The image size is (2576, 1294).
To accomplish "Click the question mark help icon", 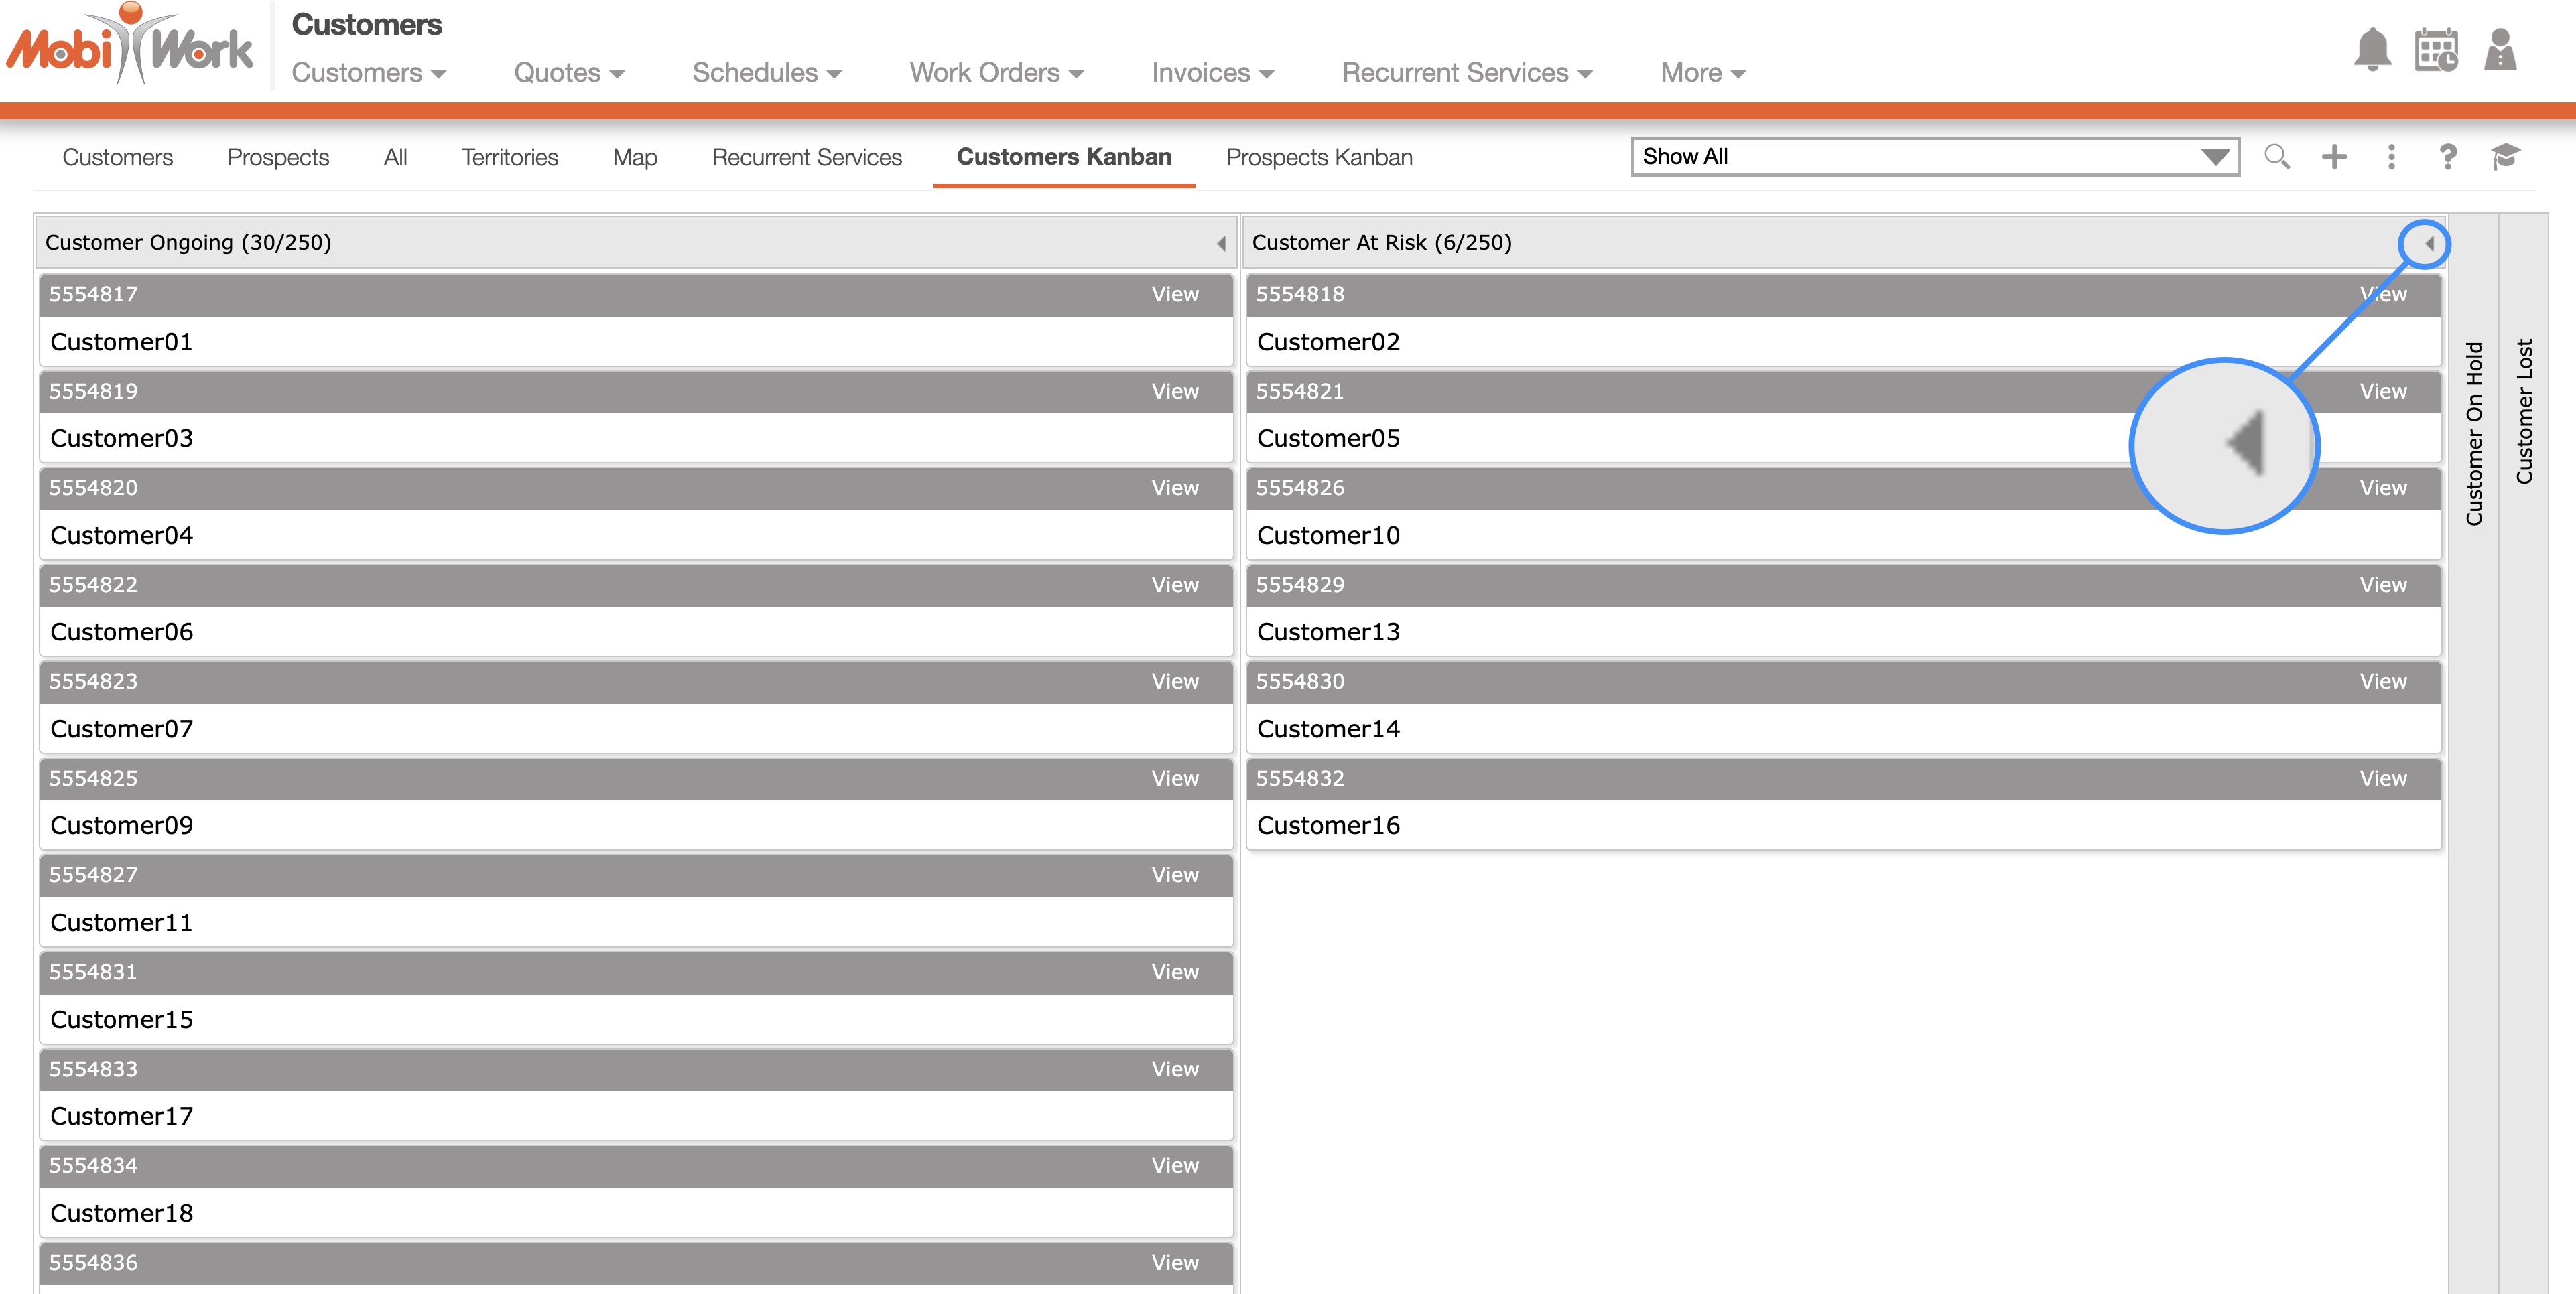I will tap(2447, 157).
